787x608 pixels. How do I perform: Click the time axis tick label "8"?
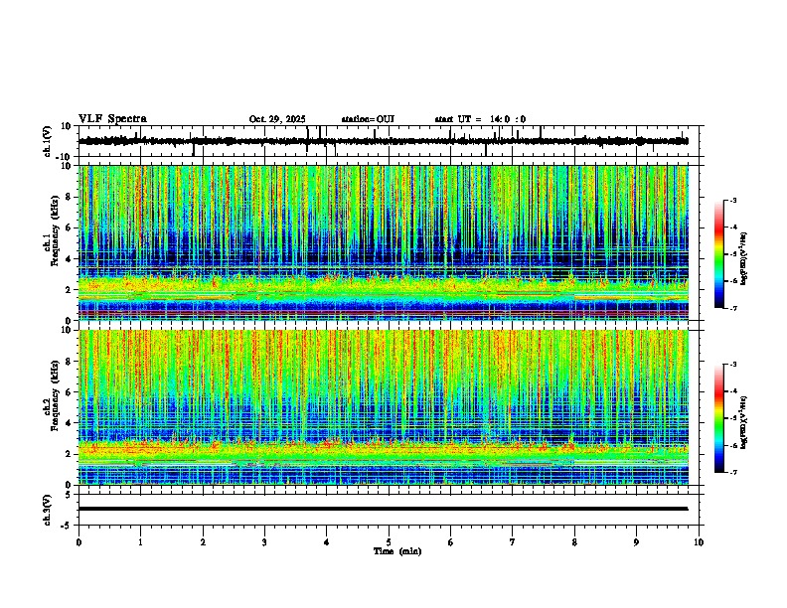(574, 542)
